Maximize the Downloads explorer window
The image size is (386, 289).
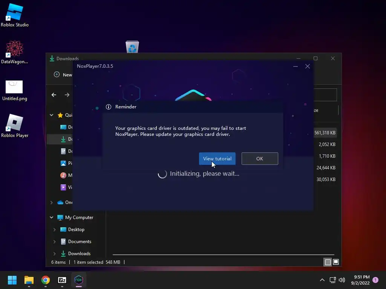[x=316, y=58]
